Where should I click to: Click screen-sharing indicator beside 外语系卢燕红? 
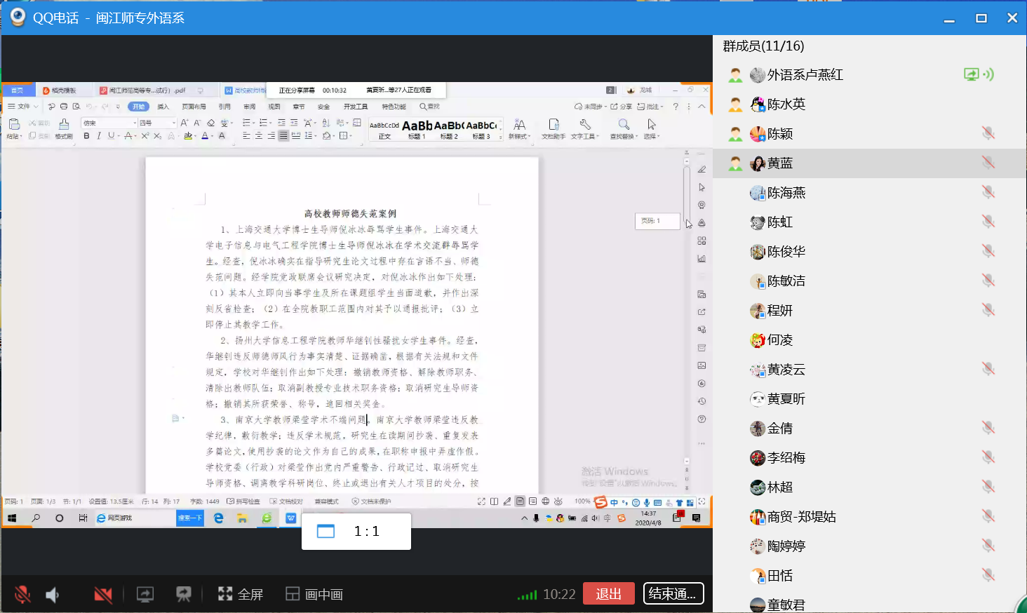coord(971,74)
